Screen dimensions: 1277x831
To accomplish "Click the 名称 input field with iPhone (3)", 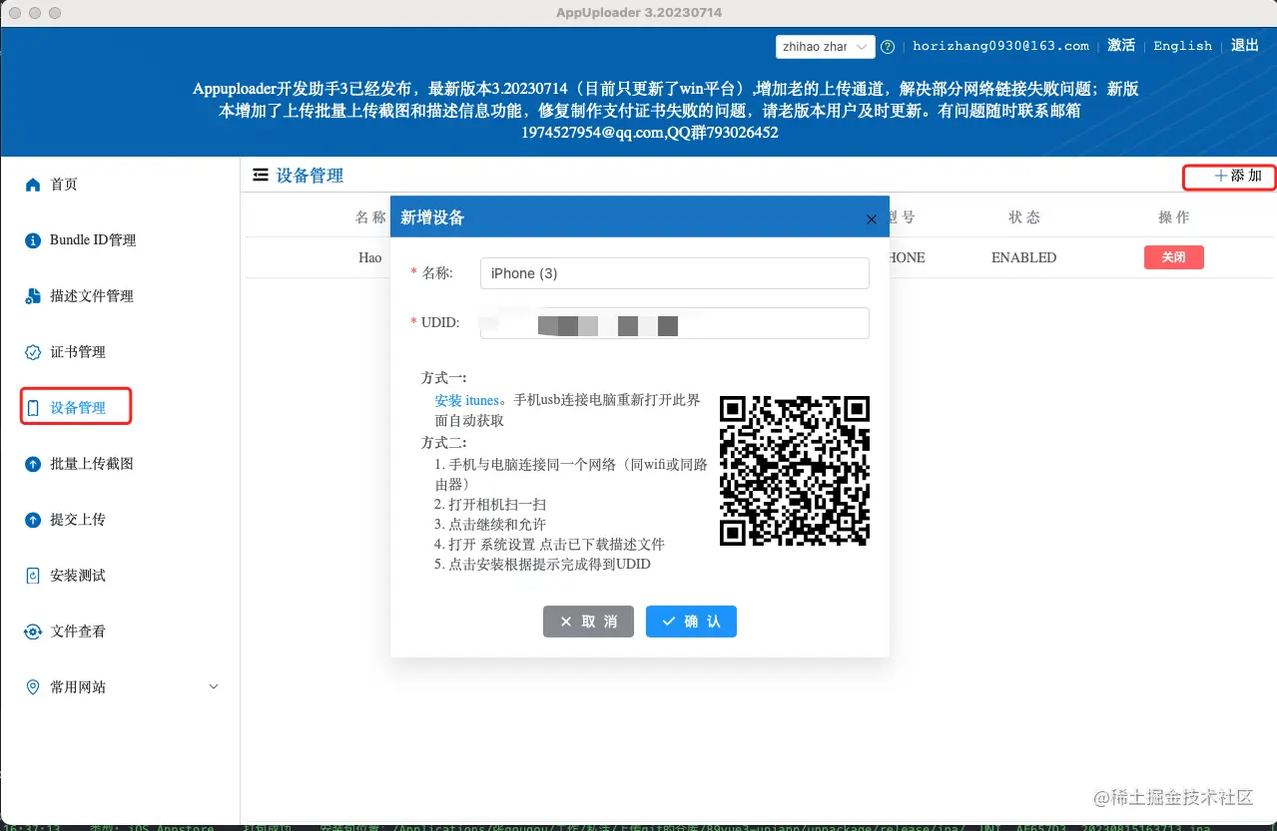I will (x=674, y=273).
